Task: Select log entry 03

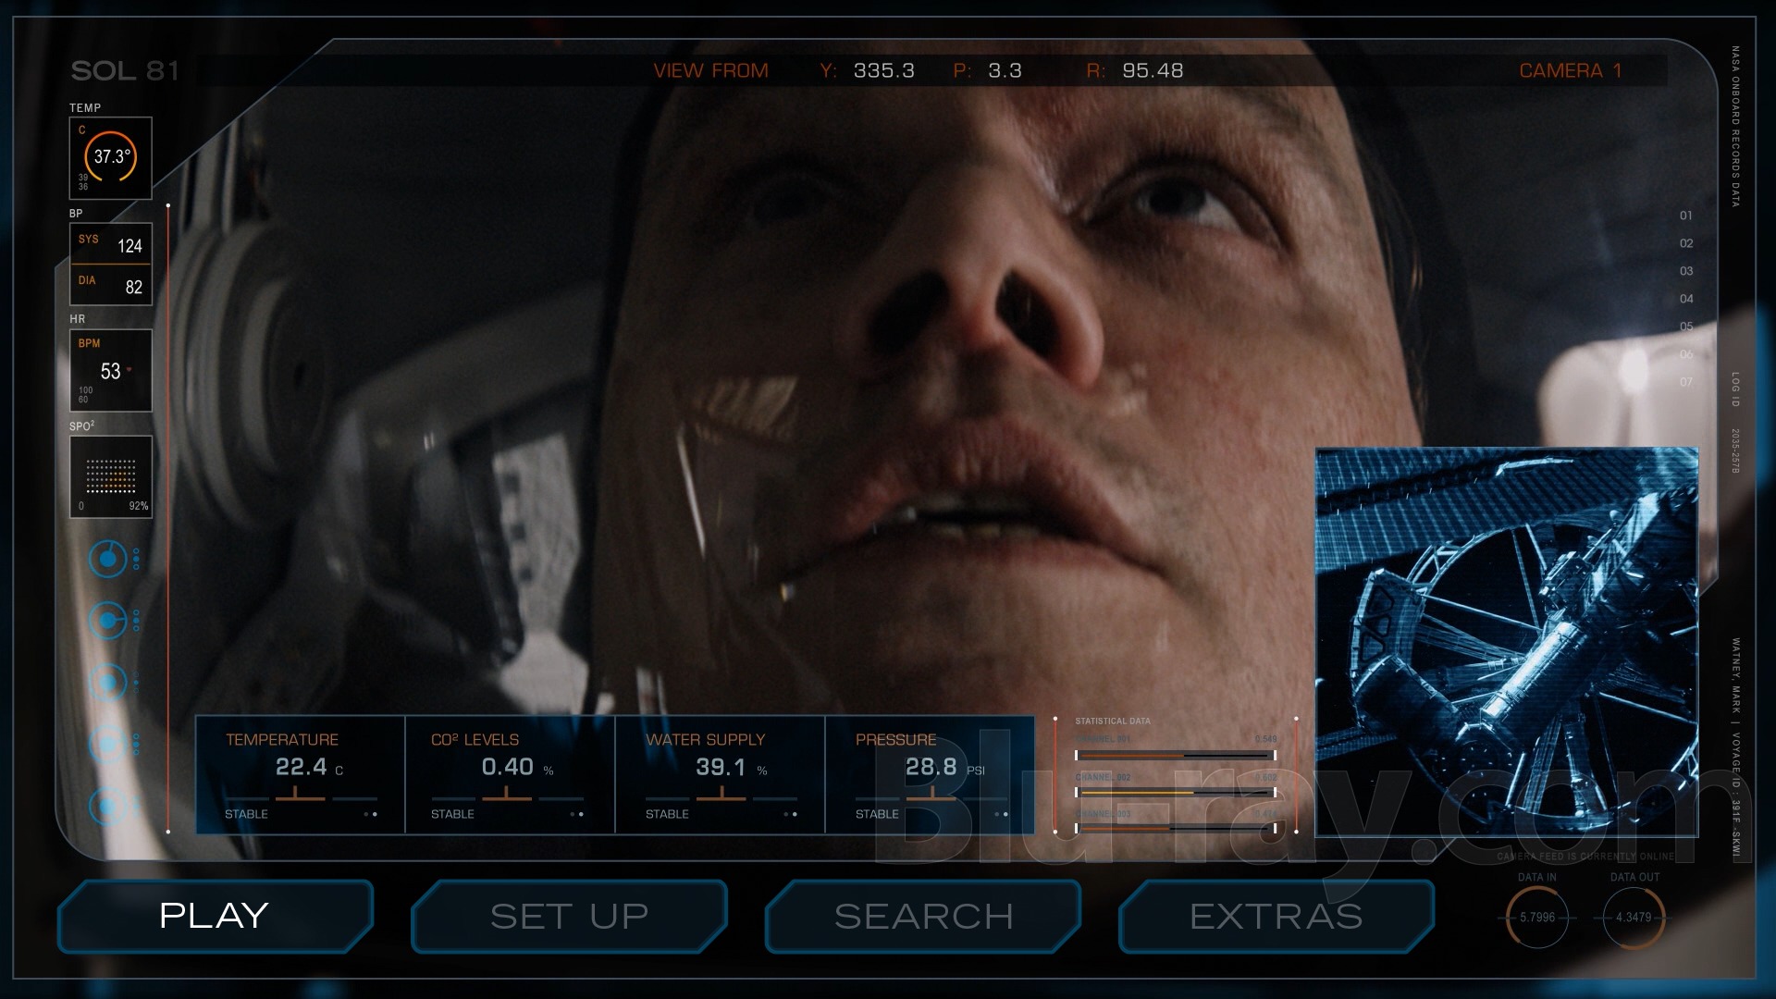Action: (x=1686, y=271)
